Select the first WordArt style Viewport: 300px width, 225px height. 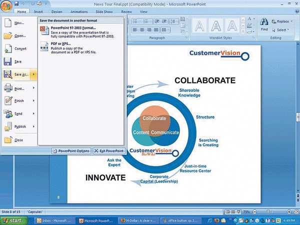coord(199,25)
